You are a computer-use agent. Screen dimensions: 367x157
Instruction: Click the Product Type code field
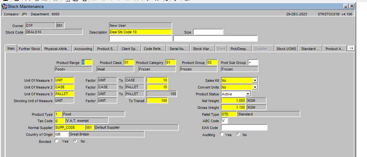point(58,114)
